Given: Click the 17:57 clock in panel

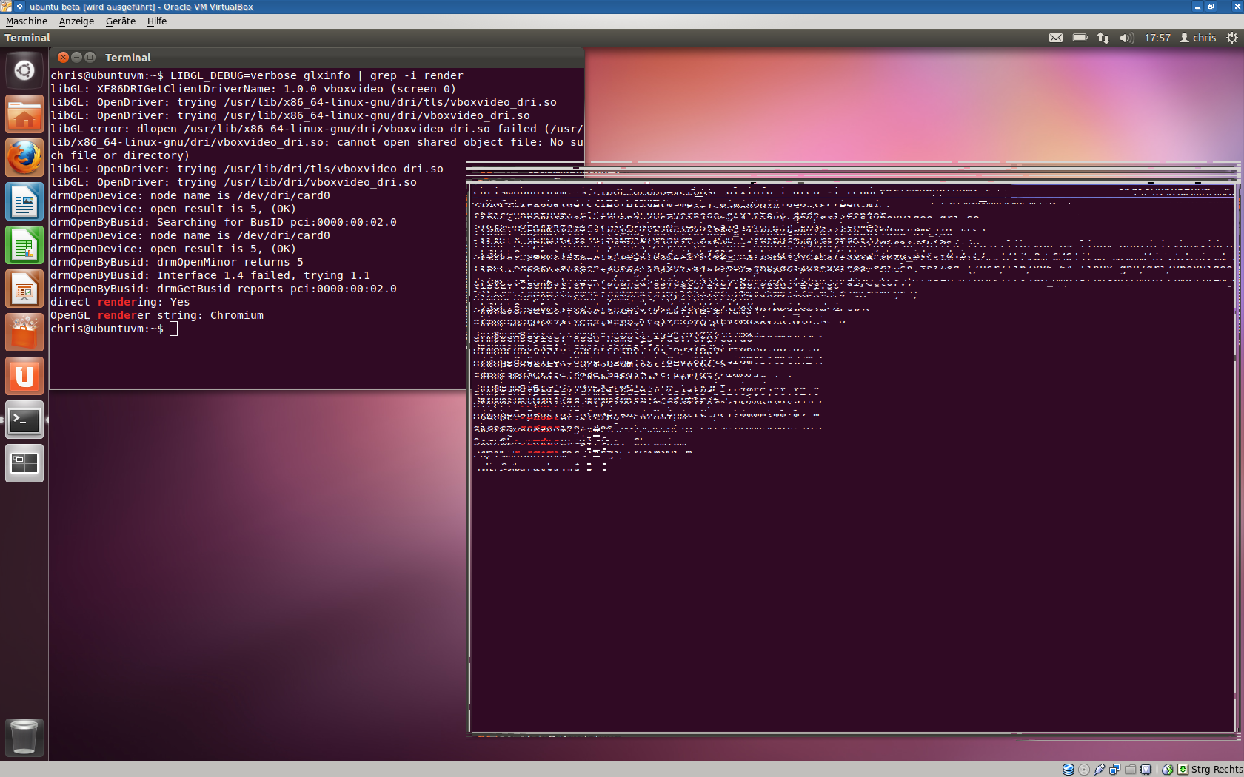Looking at the screenshot, I should 1157,38.
